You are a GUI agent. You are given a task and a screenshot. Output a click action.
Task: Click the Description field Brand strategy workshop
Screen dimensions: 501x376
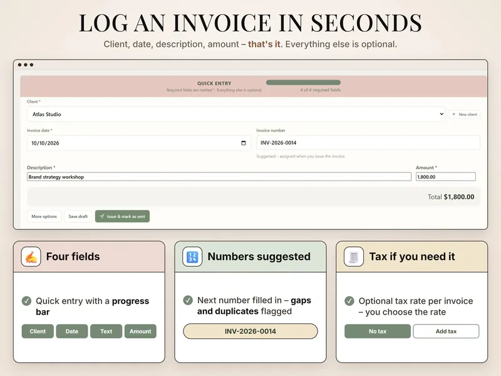tap(219, 177)
